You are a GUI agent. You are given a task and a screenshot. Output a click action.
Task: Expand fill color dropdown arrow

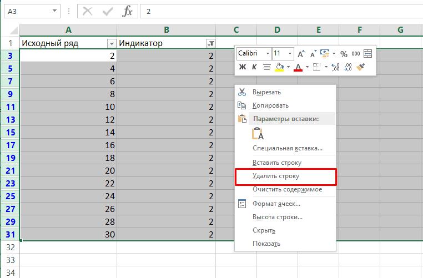288,67
